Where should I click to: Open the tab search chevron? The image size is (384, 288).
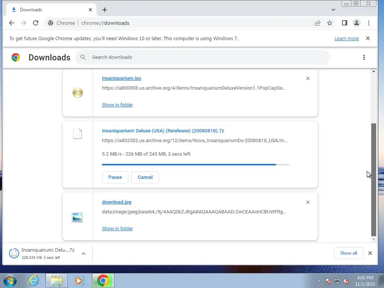tap(333, 10)
